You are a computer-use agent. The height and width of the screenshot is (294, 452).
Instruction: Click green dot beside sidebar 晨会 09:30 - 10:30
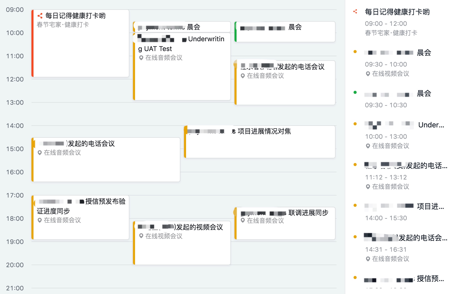click(355, 92)
